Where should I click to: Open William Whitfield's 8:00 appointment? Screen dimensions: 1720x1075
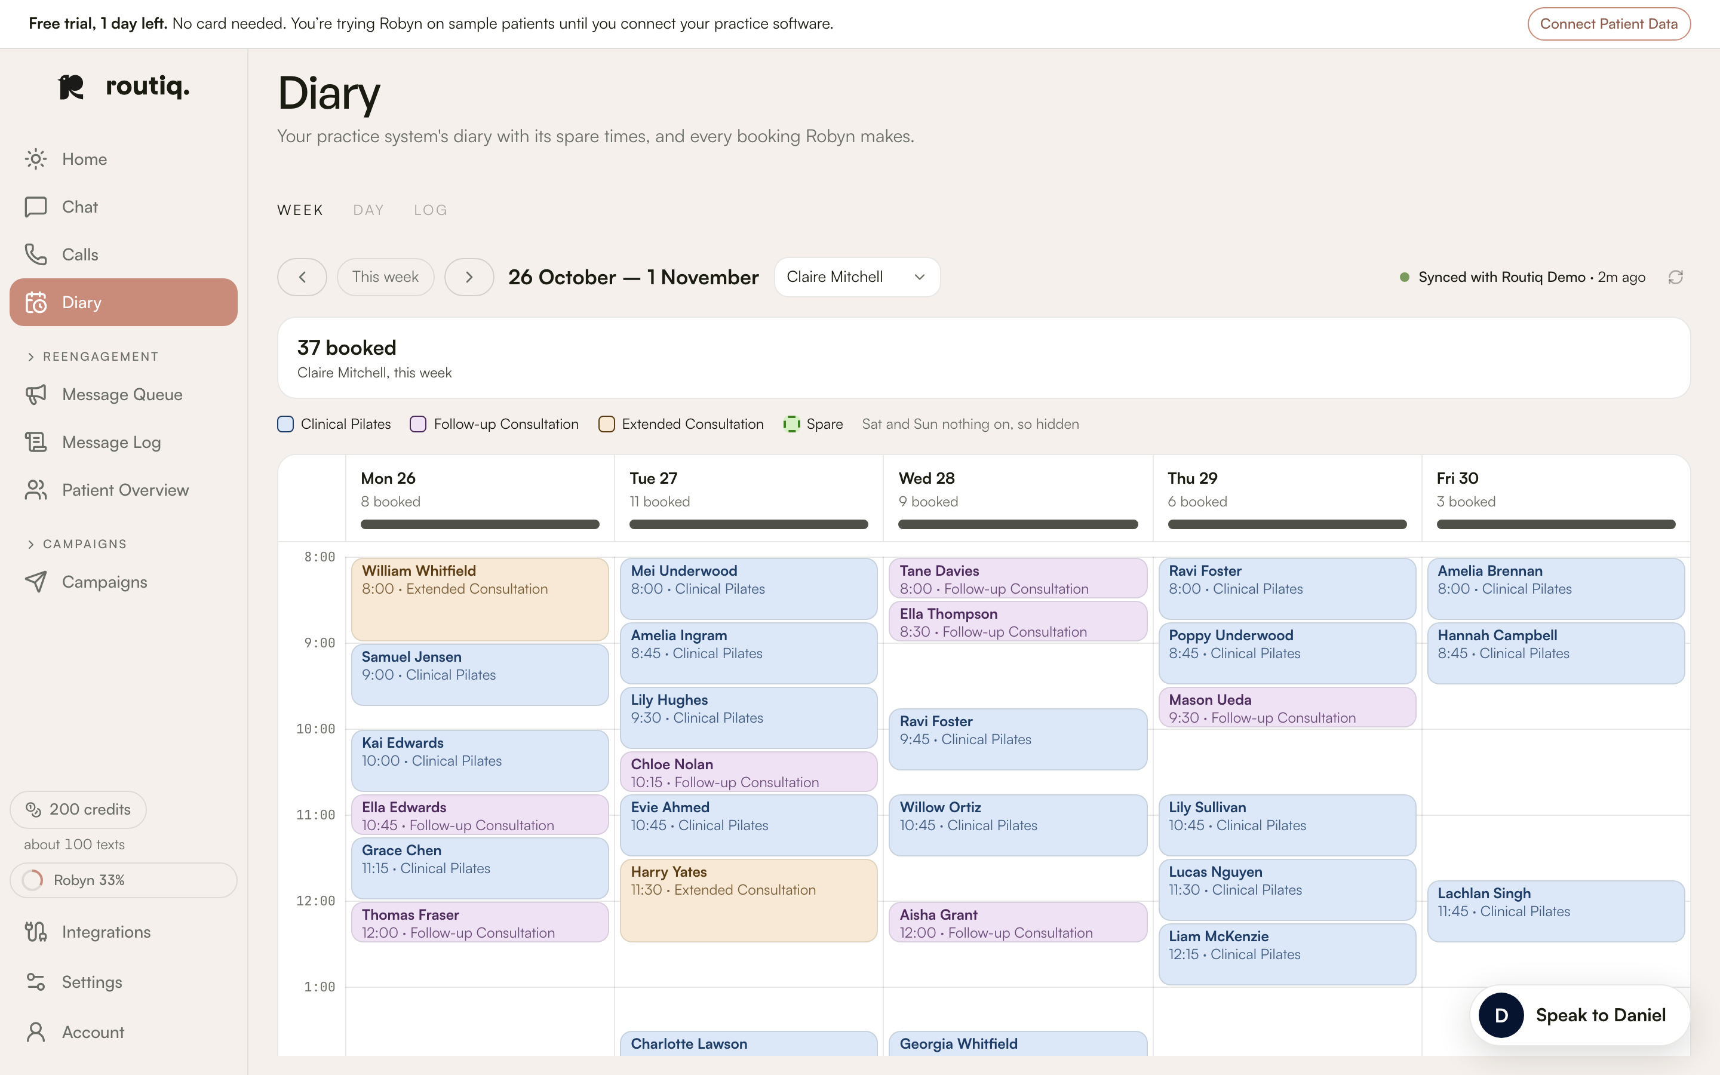pyautogui.click(x=480, y=600)
